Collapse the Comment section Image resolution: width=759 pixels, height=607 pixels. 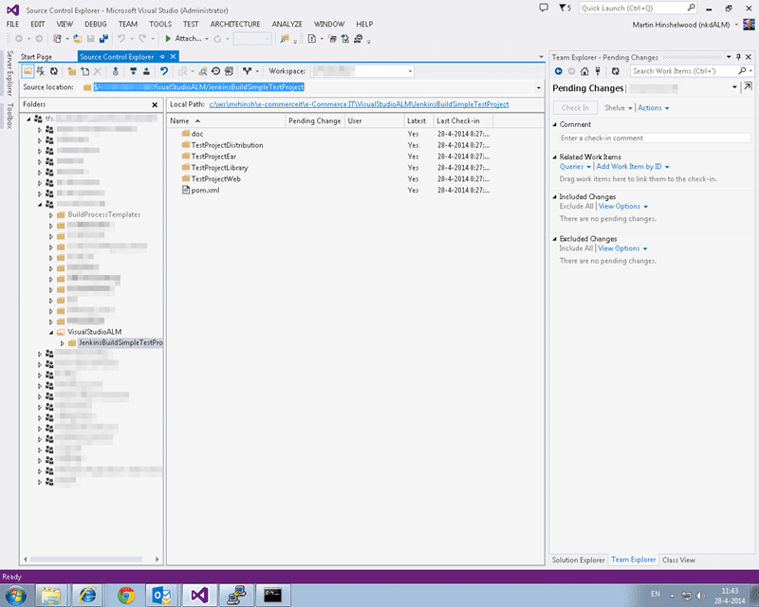(x=555, y=124)
